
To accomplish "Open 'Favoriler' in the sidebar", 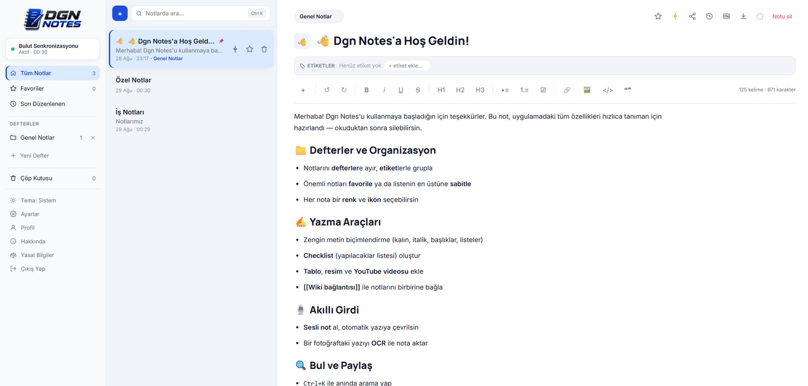I will (x=53, y=88).
